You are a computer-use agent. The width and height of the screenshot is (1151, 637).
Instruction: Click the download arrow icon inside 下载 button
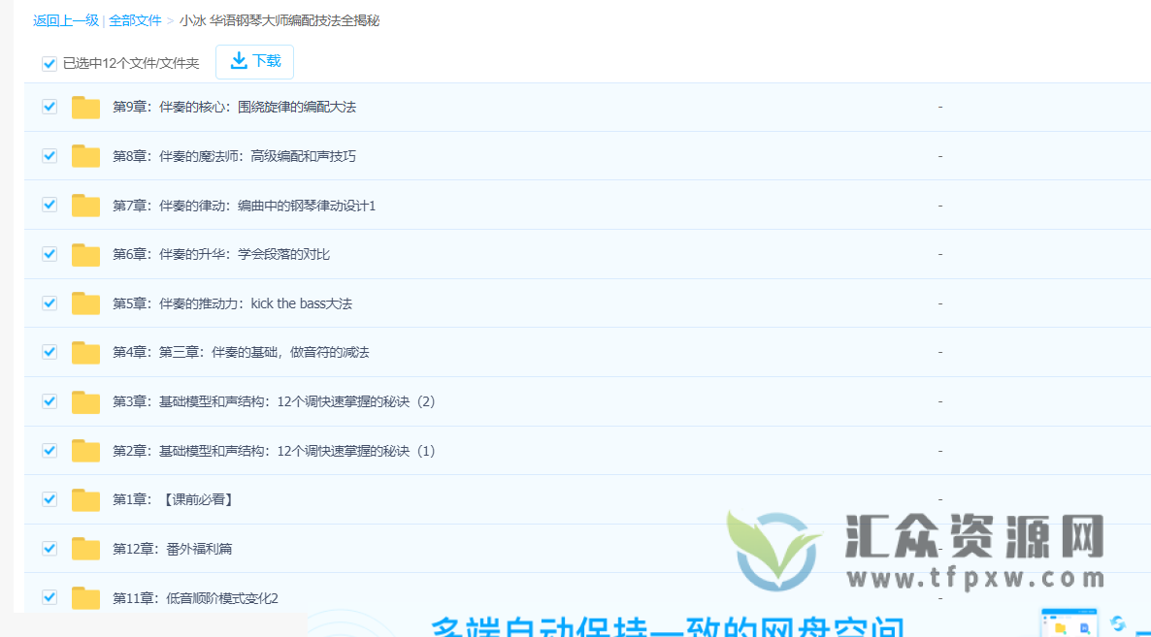[x=239, y=60]
